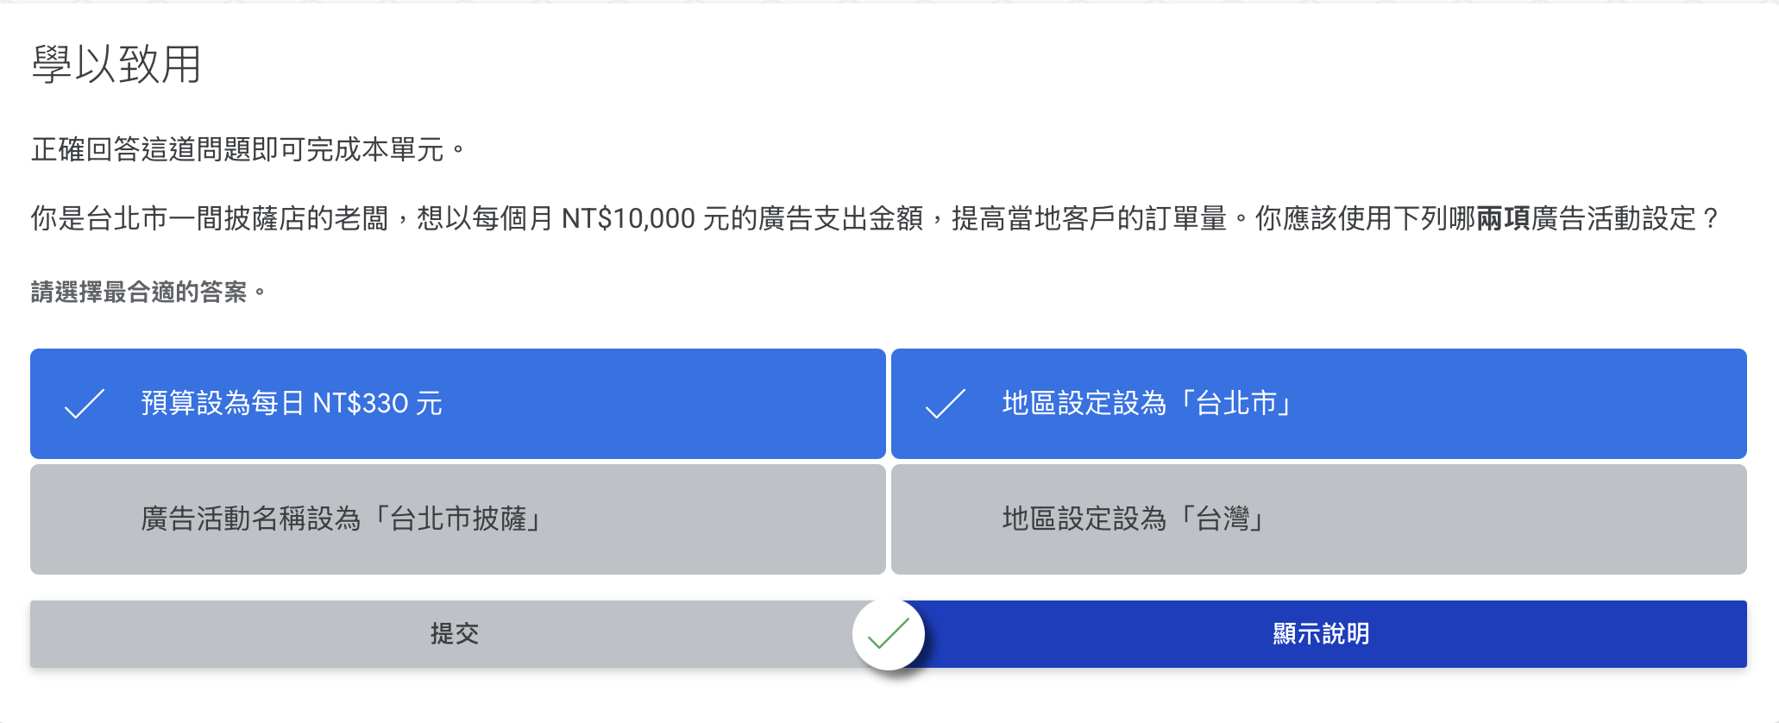Viewport: 1779px width, 723px height.
Task: Click the NT$330 amount in the budget answer
Action: pyautogui.click(x=360, y=404)
